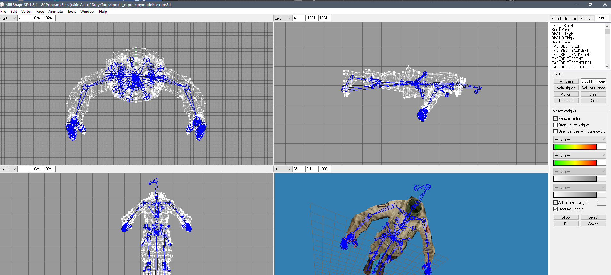Select the Joints tab
The image size is (611, 275).
(x=601, y=18)
